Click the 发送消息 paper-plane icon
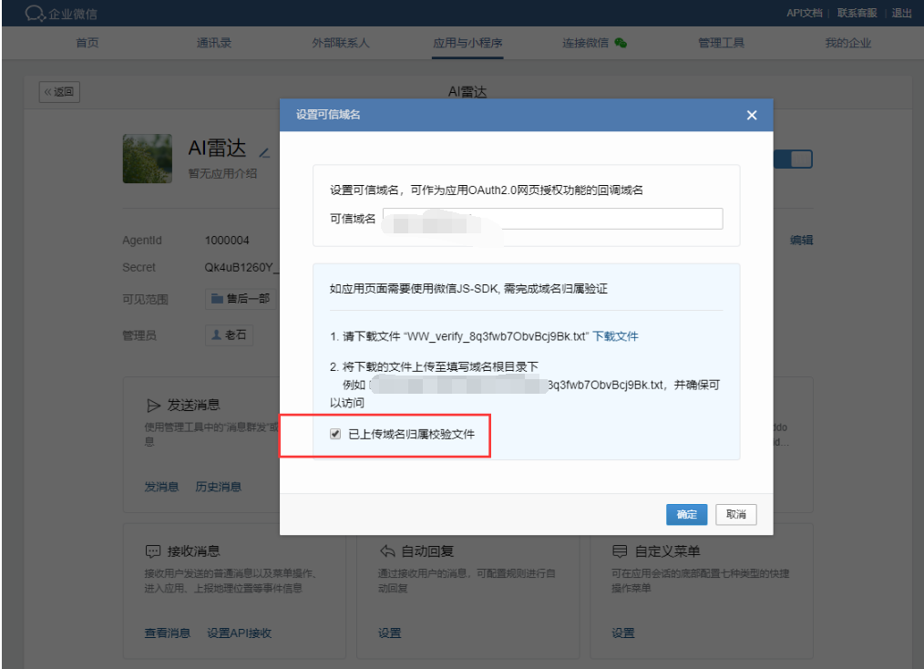924x669 pixels. point(153,406)
